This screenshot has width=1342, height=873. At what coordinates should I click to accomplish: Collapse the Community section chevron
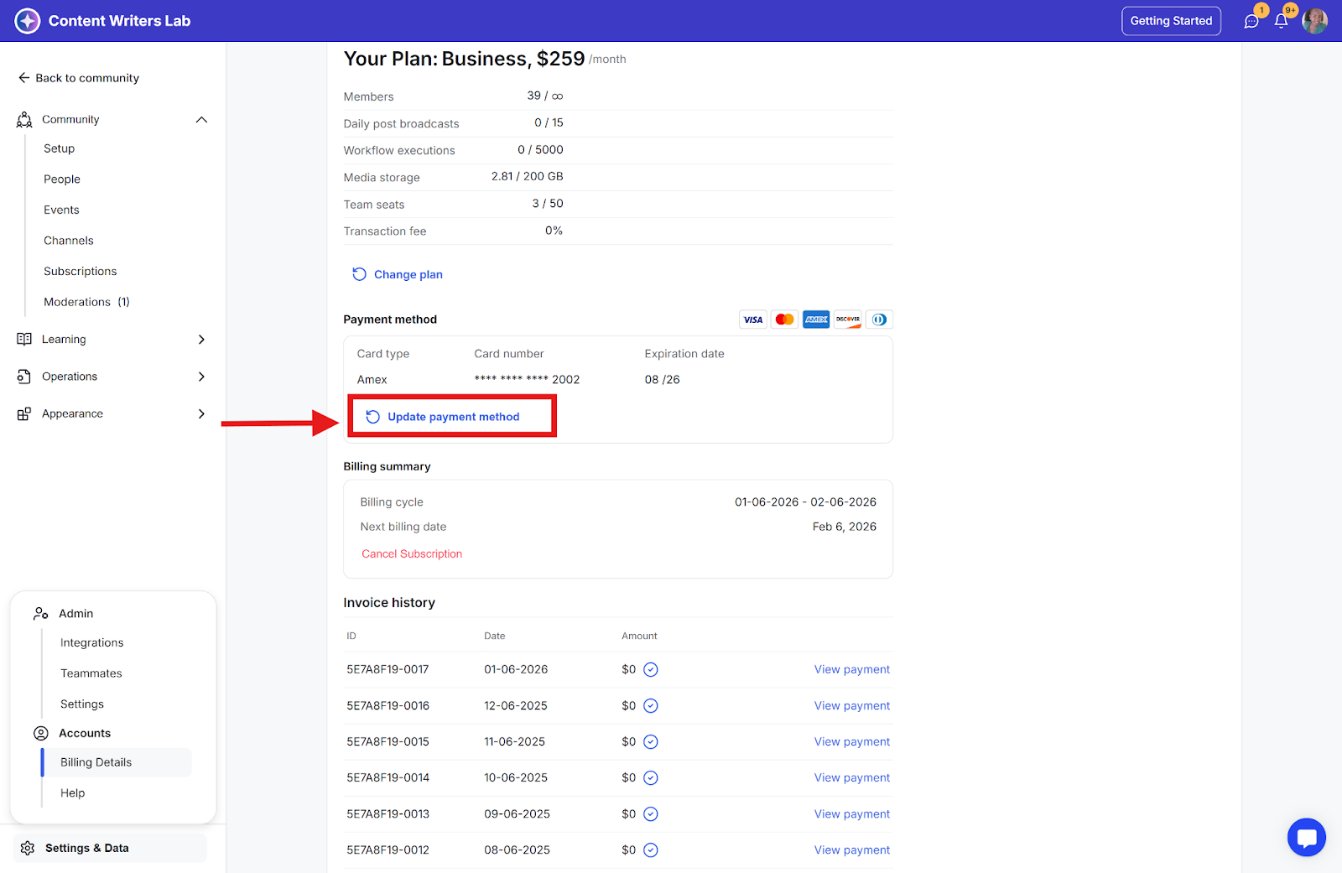coord(201,120)
